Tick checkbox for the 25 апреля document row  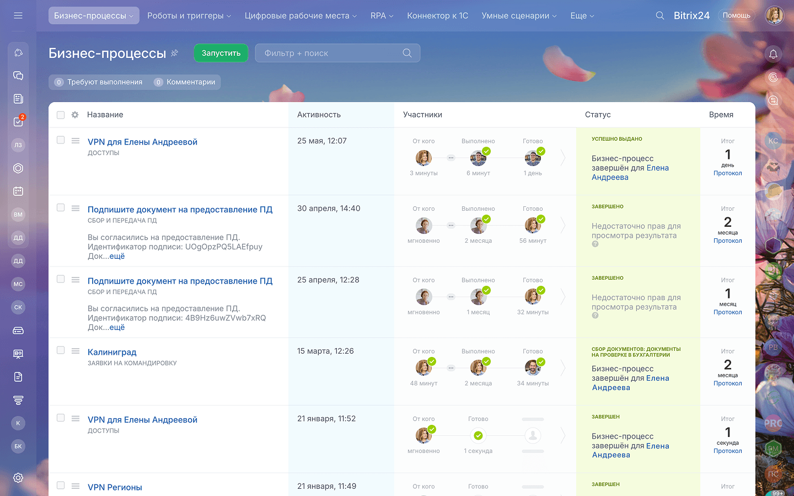point(61,279)
